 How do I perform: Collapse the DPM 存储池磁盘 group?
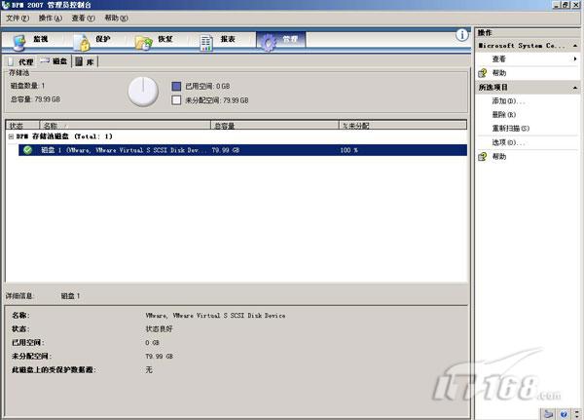(x=11, y=136)
